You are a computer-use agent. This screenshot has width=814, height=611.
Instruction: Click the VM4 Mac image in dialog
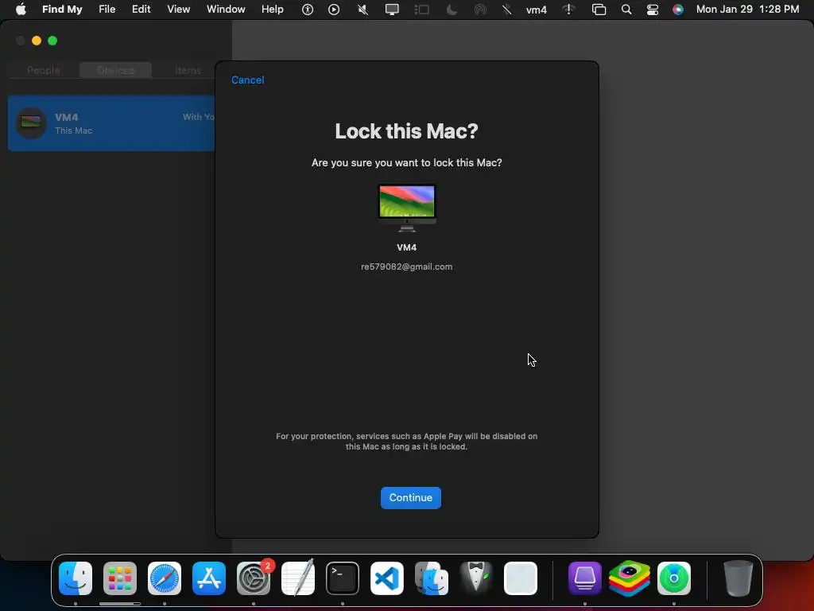click(407, 208)
